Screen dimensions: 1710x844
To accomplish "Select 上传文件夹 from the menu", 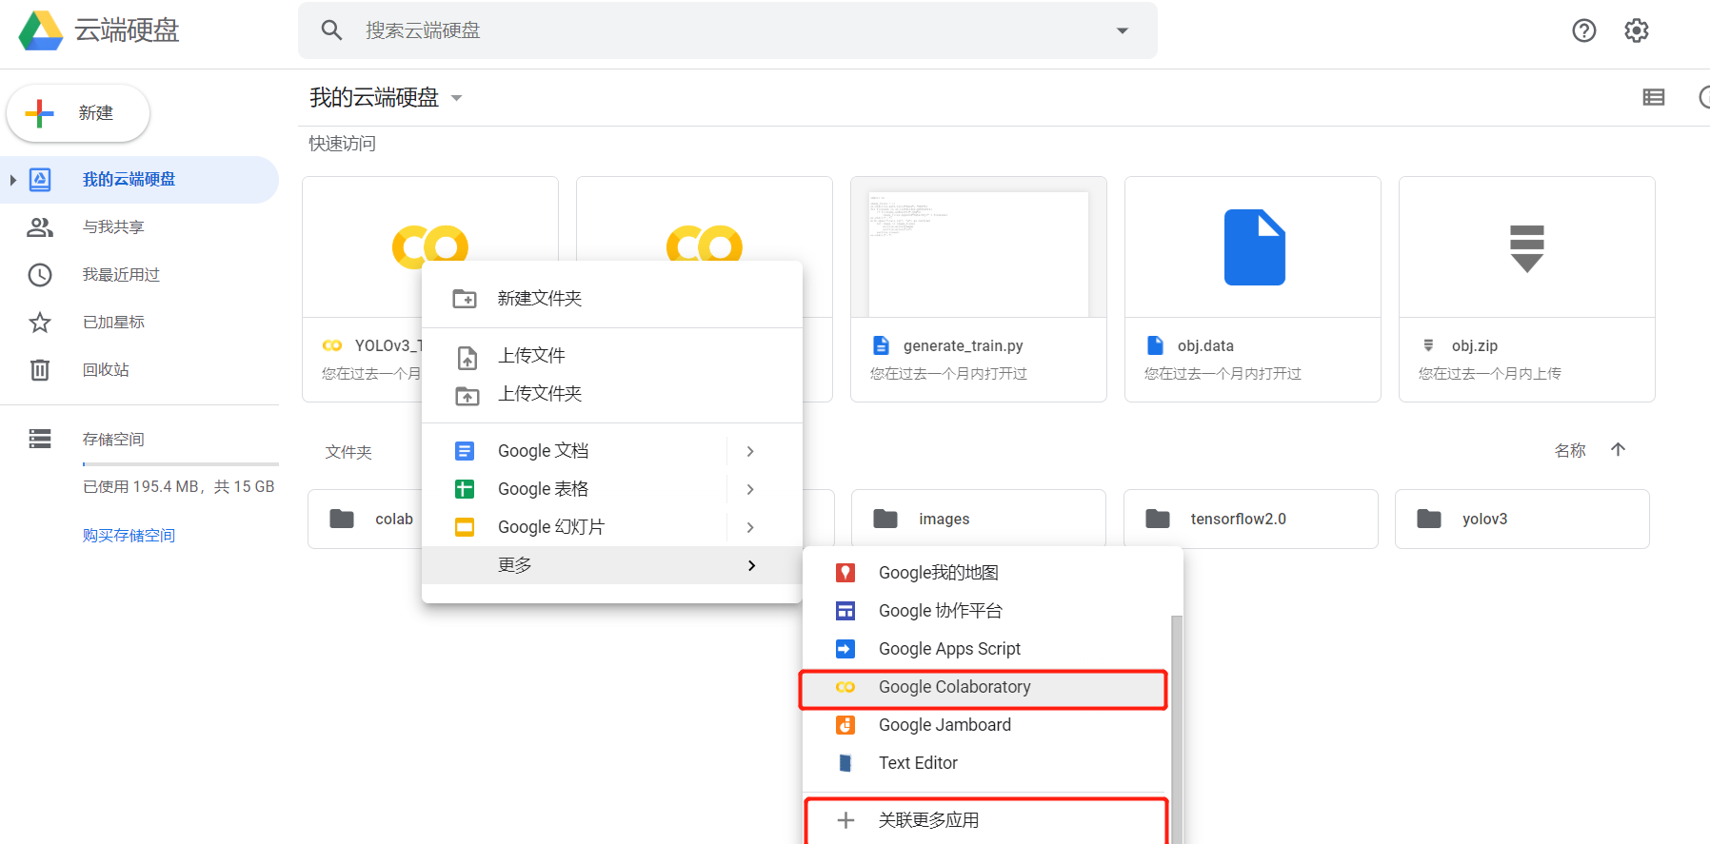I will [x=612, y=394].
